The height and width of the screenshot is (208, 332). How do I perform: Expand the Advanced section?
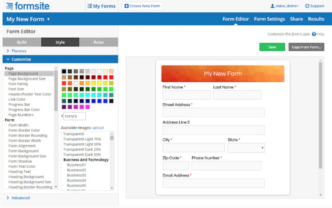[x=20, y=198]
